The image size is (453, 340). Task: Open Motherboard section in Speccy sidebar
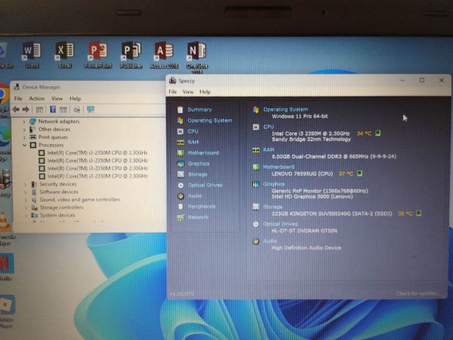tap(203, 153)
